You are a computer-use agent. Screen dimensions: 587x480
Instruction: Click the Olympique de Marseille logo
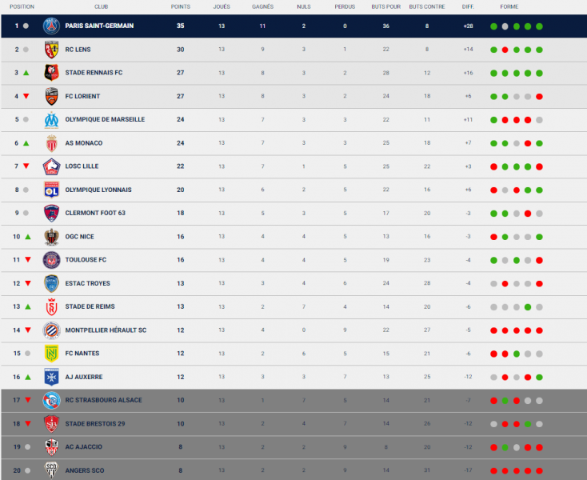point(51,119)
